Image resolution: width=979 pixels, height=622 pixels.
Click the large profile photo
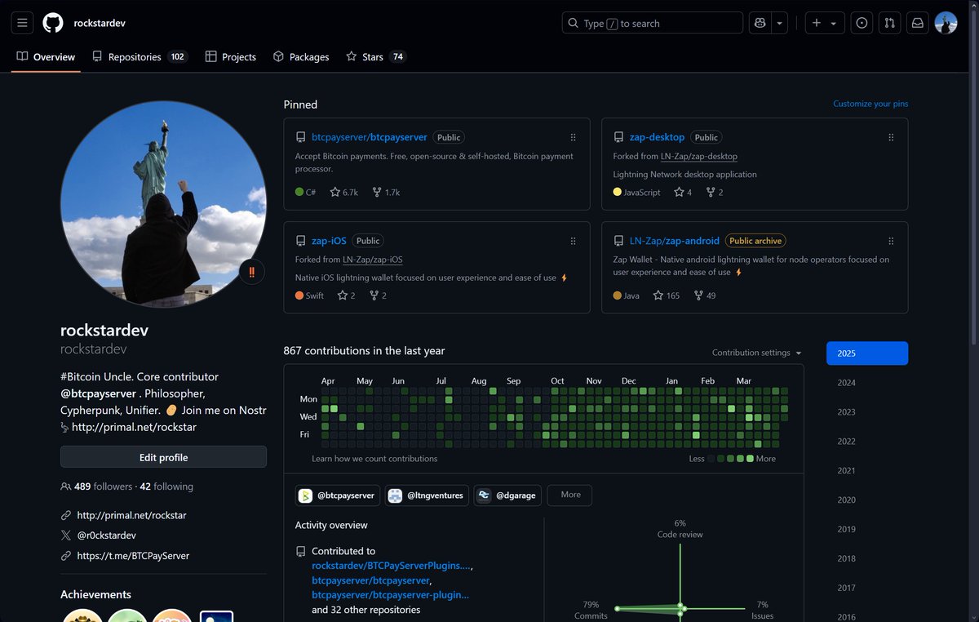point(163,205)
